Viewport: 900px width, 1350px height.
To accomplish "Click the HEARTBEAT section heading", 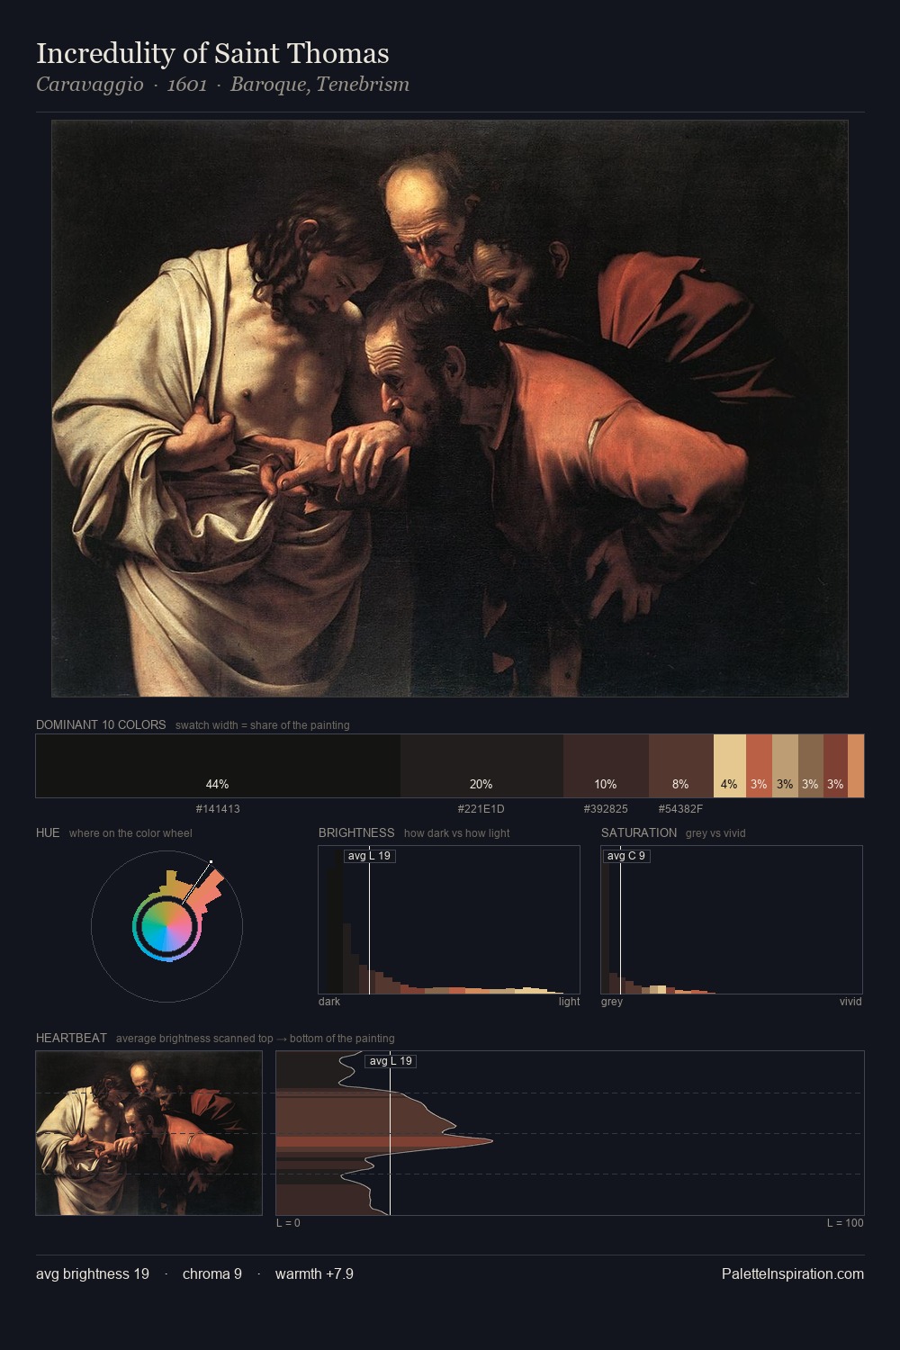I will [x=71, y=1038].
